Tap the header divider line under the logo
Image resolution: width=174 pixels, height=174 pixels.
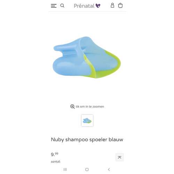pos(87,11)
